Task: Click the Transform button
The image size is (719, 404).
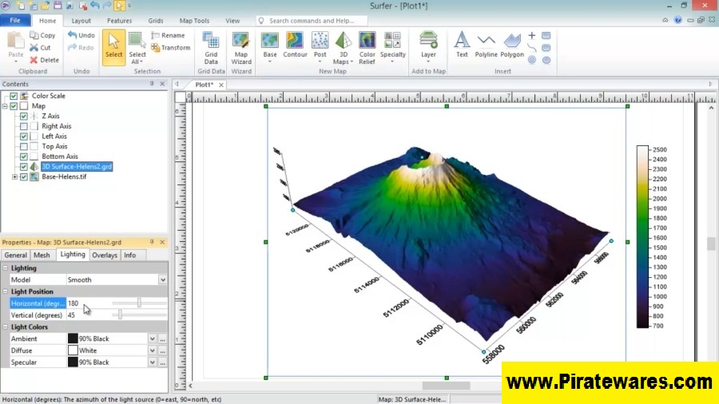Action: tap(169, 48)
